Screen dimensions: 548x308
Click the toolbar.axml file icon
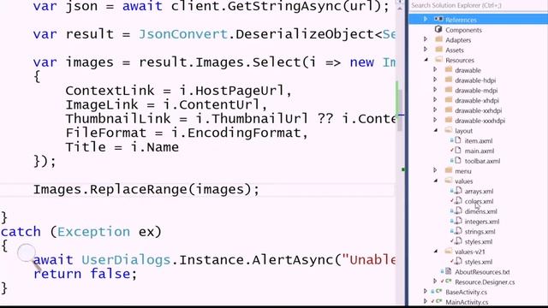coord(457,161)
